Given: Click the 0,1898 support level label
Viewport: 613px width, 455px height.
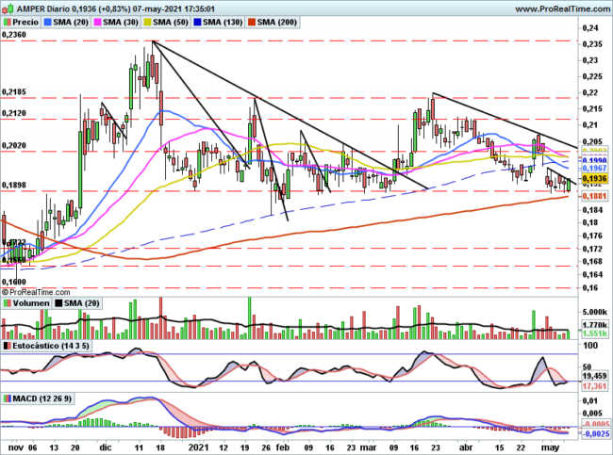Looking at the screenshot, I should [14, 185].
